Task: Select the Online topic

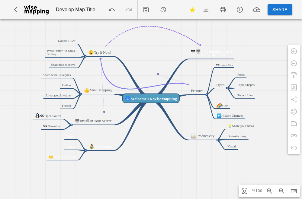Action: click(66, 85)
